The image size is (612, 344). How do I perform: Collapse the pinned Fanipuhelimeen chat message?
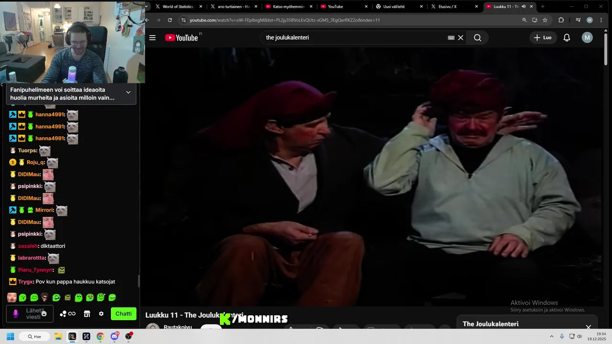point(128,92)
